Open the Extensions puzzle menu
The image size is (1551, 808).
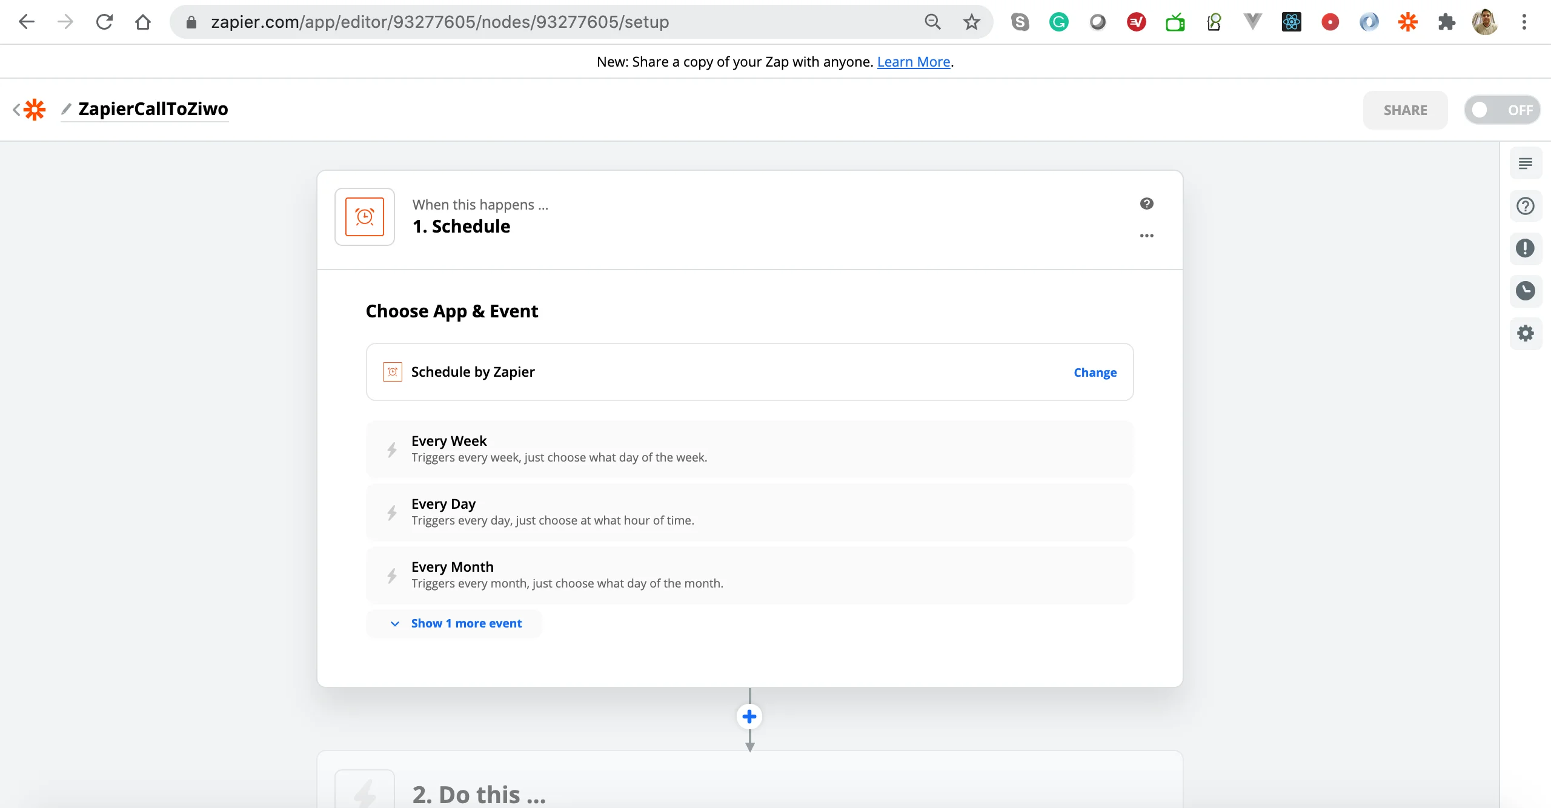[1447, 22]
